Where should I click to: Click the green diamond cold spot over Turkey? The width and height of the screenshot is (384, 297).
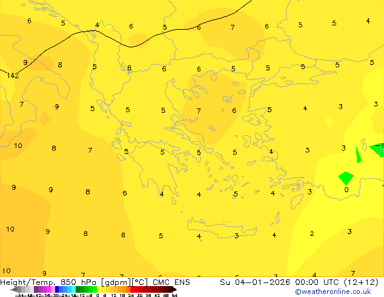(346, 178)
